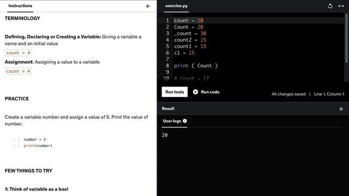349x196 pixels.
Task: Open the Instructions tab
Action: tap(20, 6)
